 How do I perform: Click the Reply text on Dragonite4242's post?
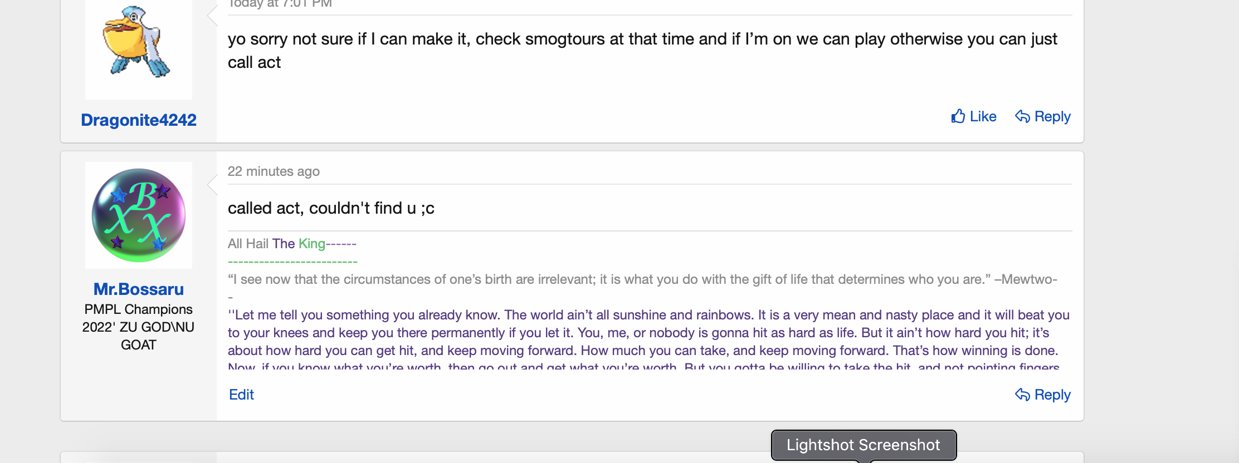coord(1052,116)
